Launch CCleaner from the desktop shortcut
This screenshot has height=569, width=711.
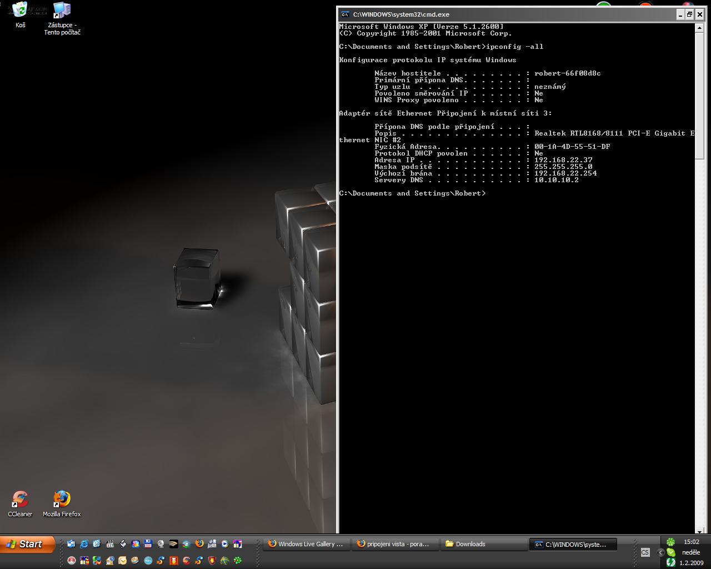click(20, 499)
